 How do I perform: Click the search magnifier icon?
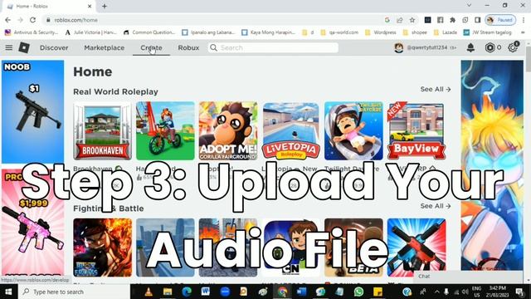point(213,48)
